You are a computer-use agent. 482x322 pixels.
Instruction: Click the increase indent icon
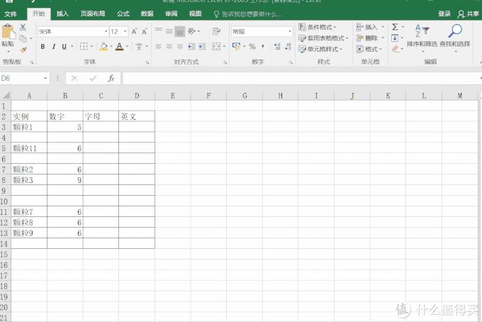tap(202, 46)
